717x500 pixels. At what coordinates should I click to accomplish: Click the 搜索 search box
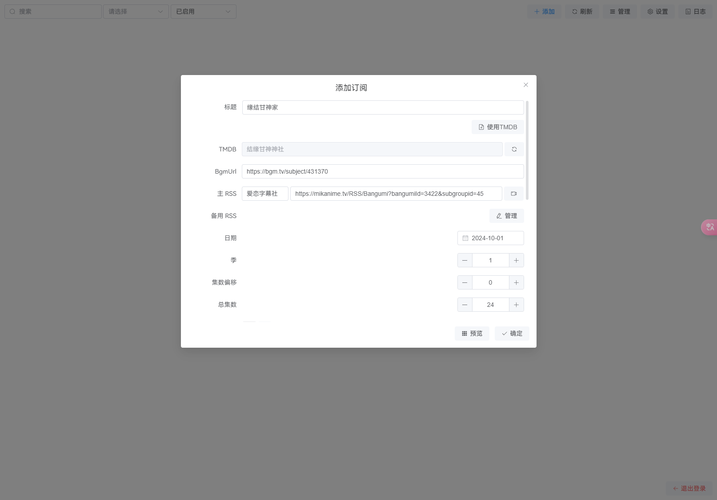coord(53,12)
